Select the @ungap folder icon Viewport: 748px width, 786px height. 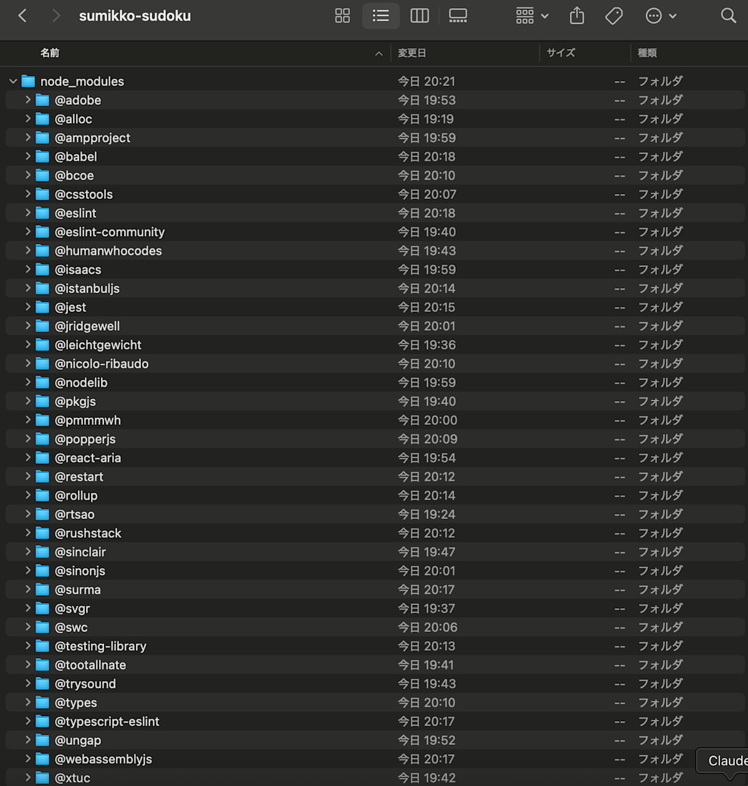coord(42,740)
